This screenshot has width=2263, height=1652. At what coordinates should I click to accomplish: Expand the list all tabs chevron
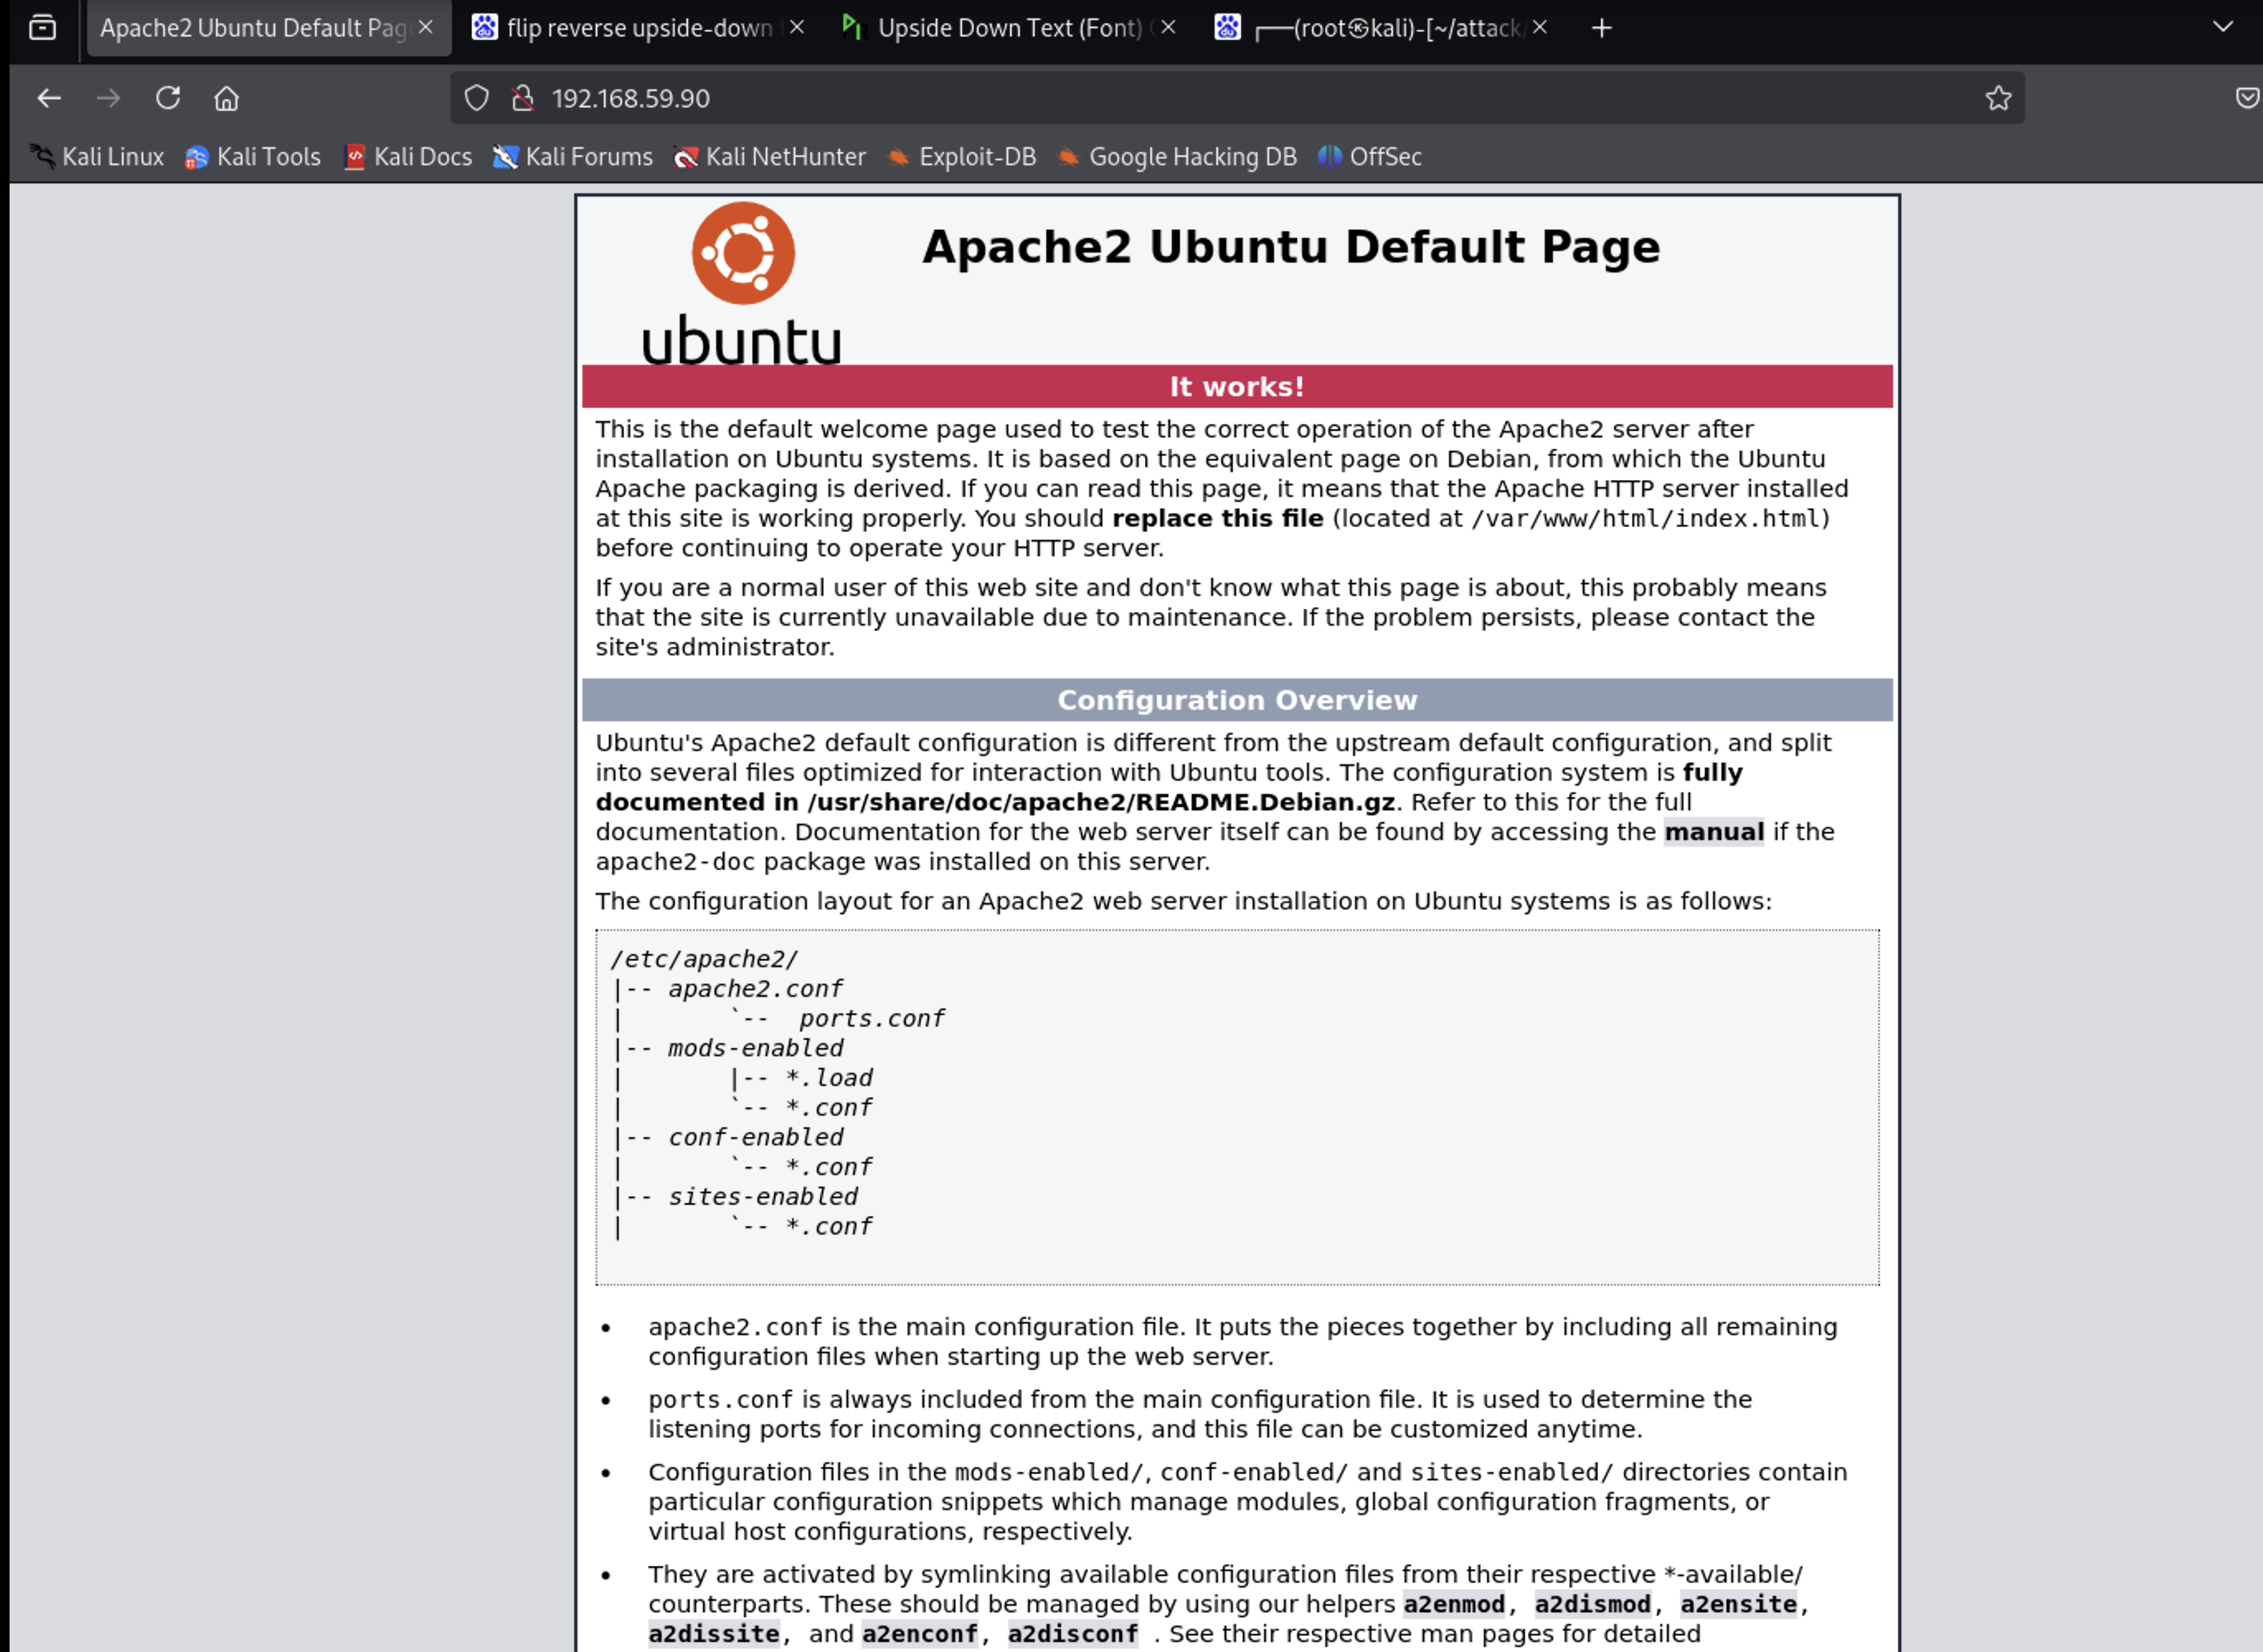tap(2222, 27)
